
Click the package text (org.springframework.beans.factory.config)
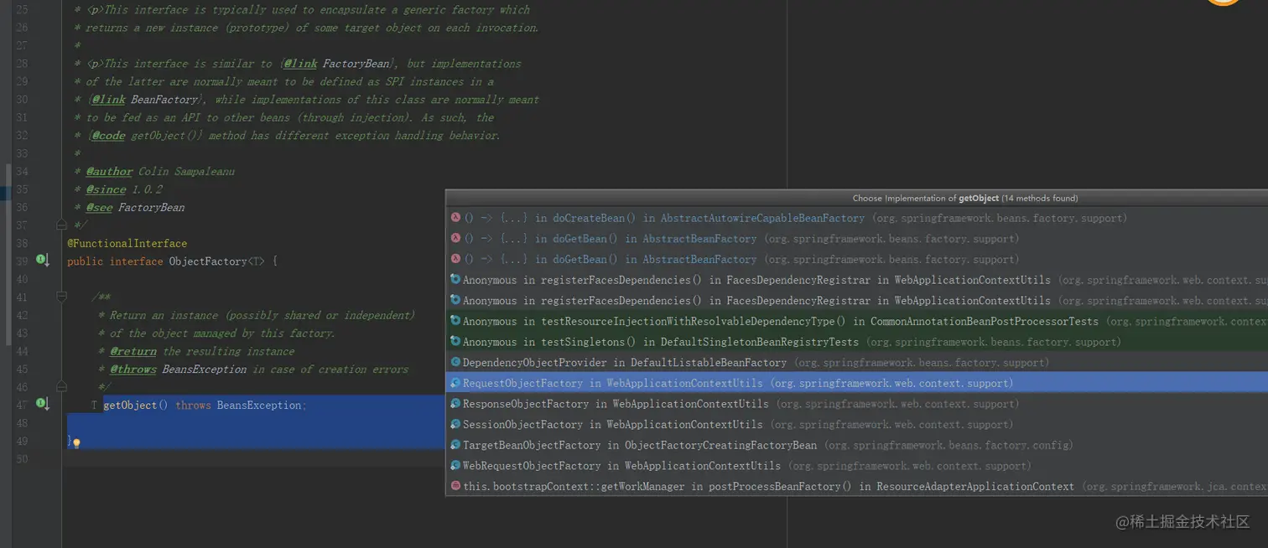948,445
